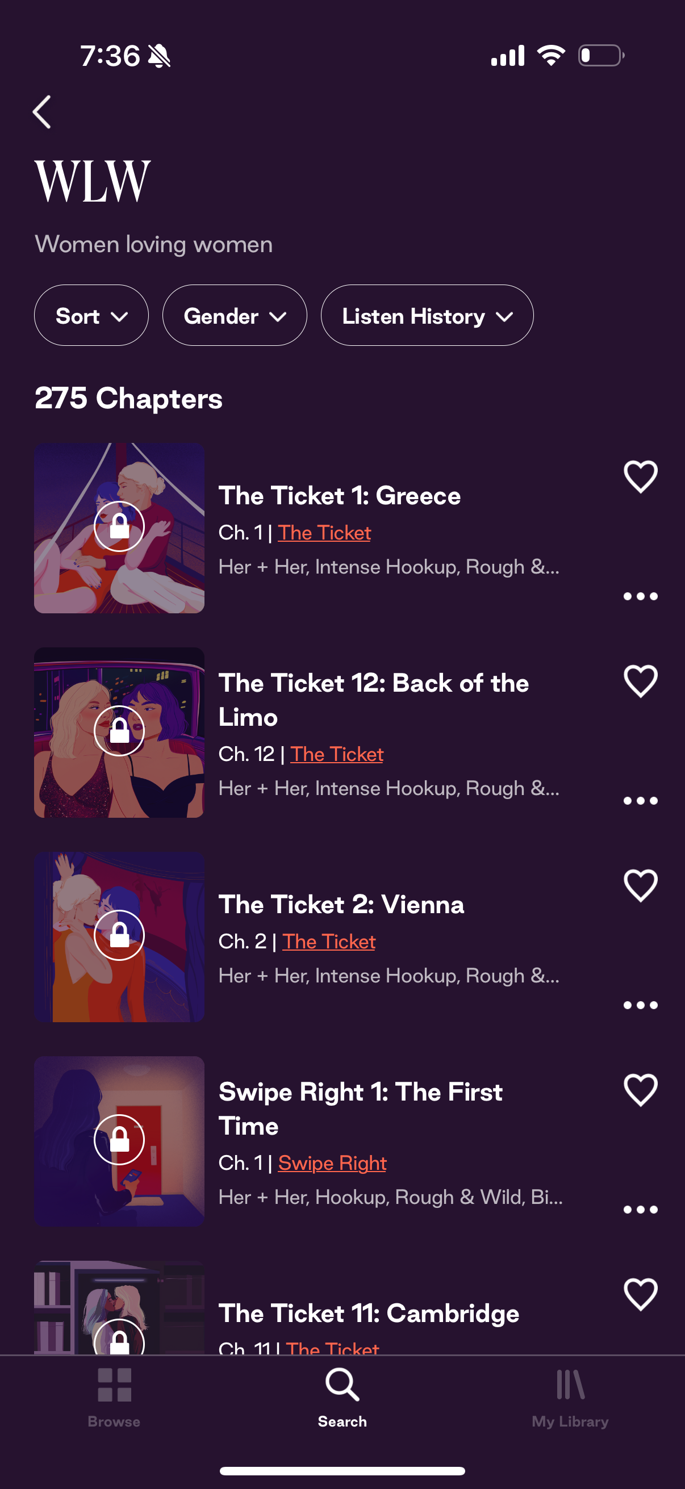Tap the back arrow icon

[x=42, y=112]
